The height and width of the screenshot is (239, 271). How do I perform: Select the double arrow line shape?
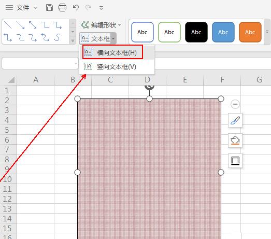[33, 25]
